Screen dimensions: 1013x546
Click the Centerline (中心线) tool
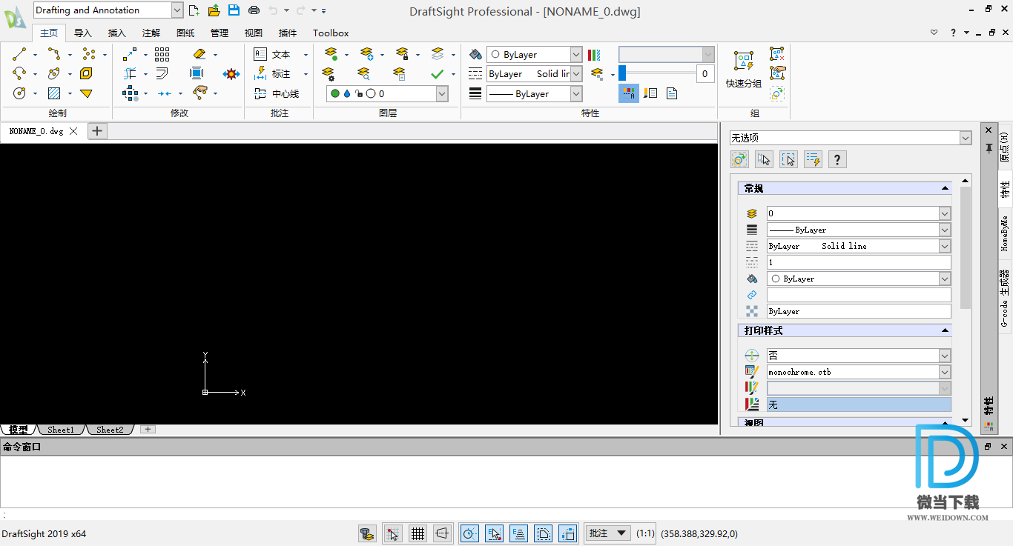[276, 93]
